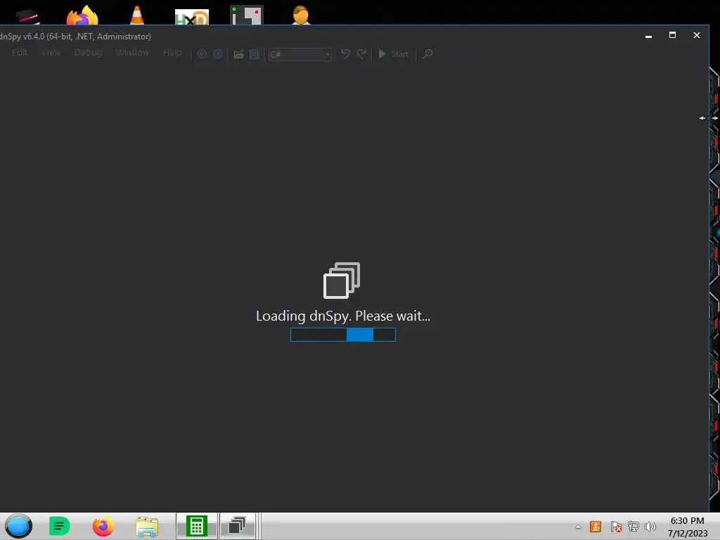Screen dimensions: 720x540
Task: Click the grey square desktop icon with green dot
Action: click(x=247, y=15)
